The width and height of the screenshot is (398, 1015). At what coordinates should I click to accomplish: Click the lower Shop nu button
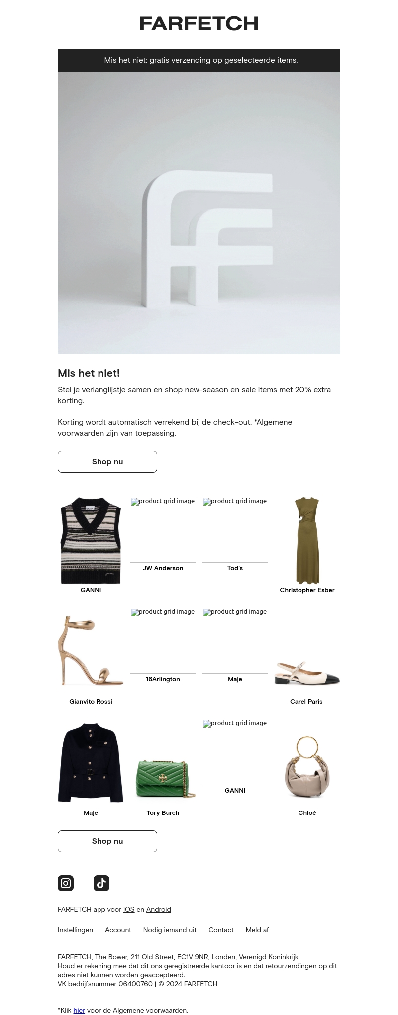pos(107,841)
